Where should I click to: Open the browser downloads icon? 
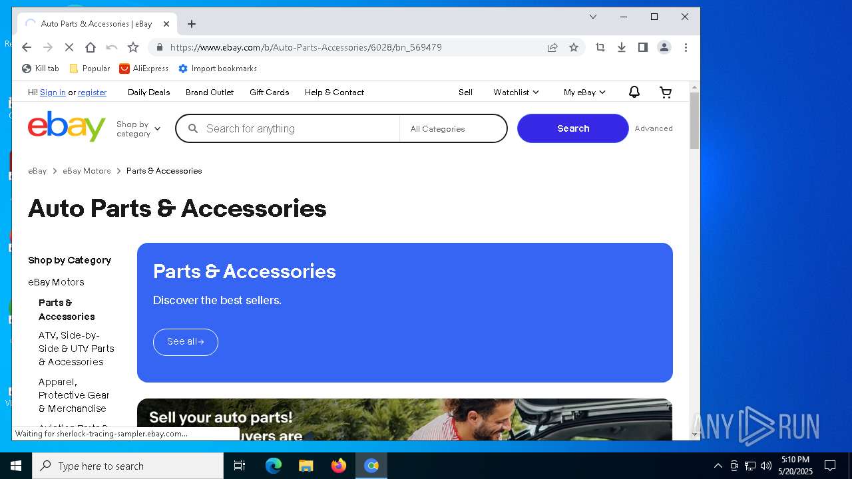point(622,47)
